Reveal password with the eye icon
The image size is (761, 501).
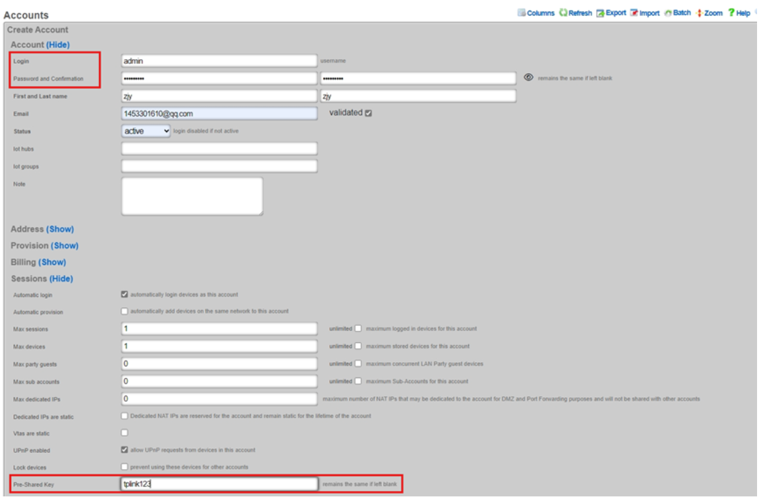(528, 78)
